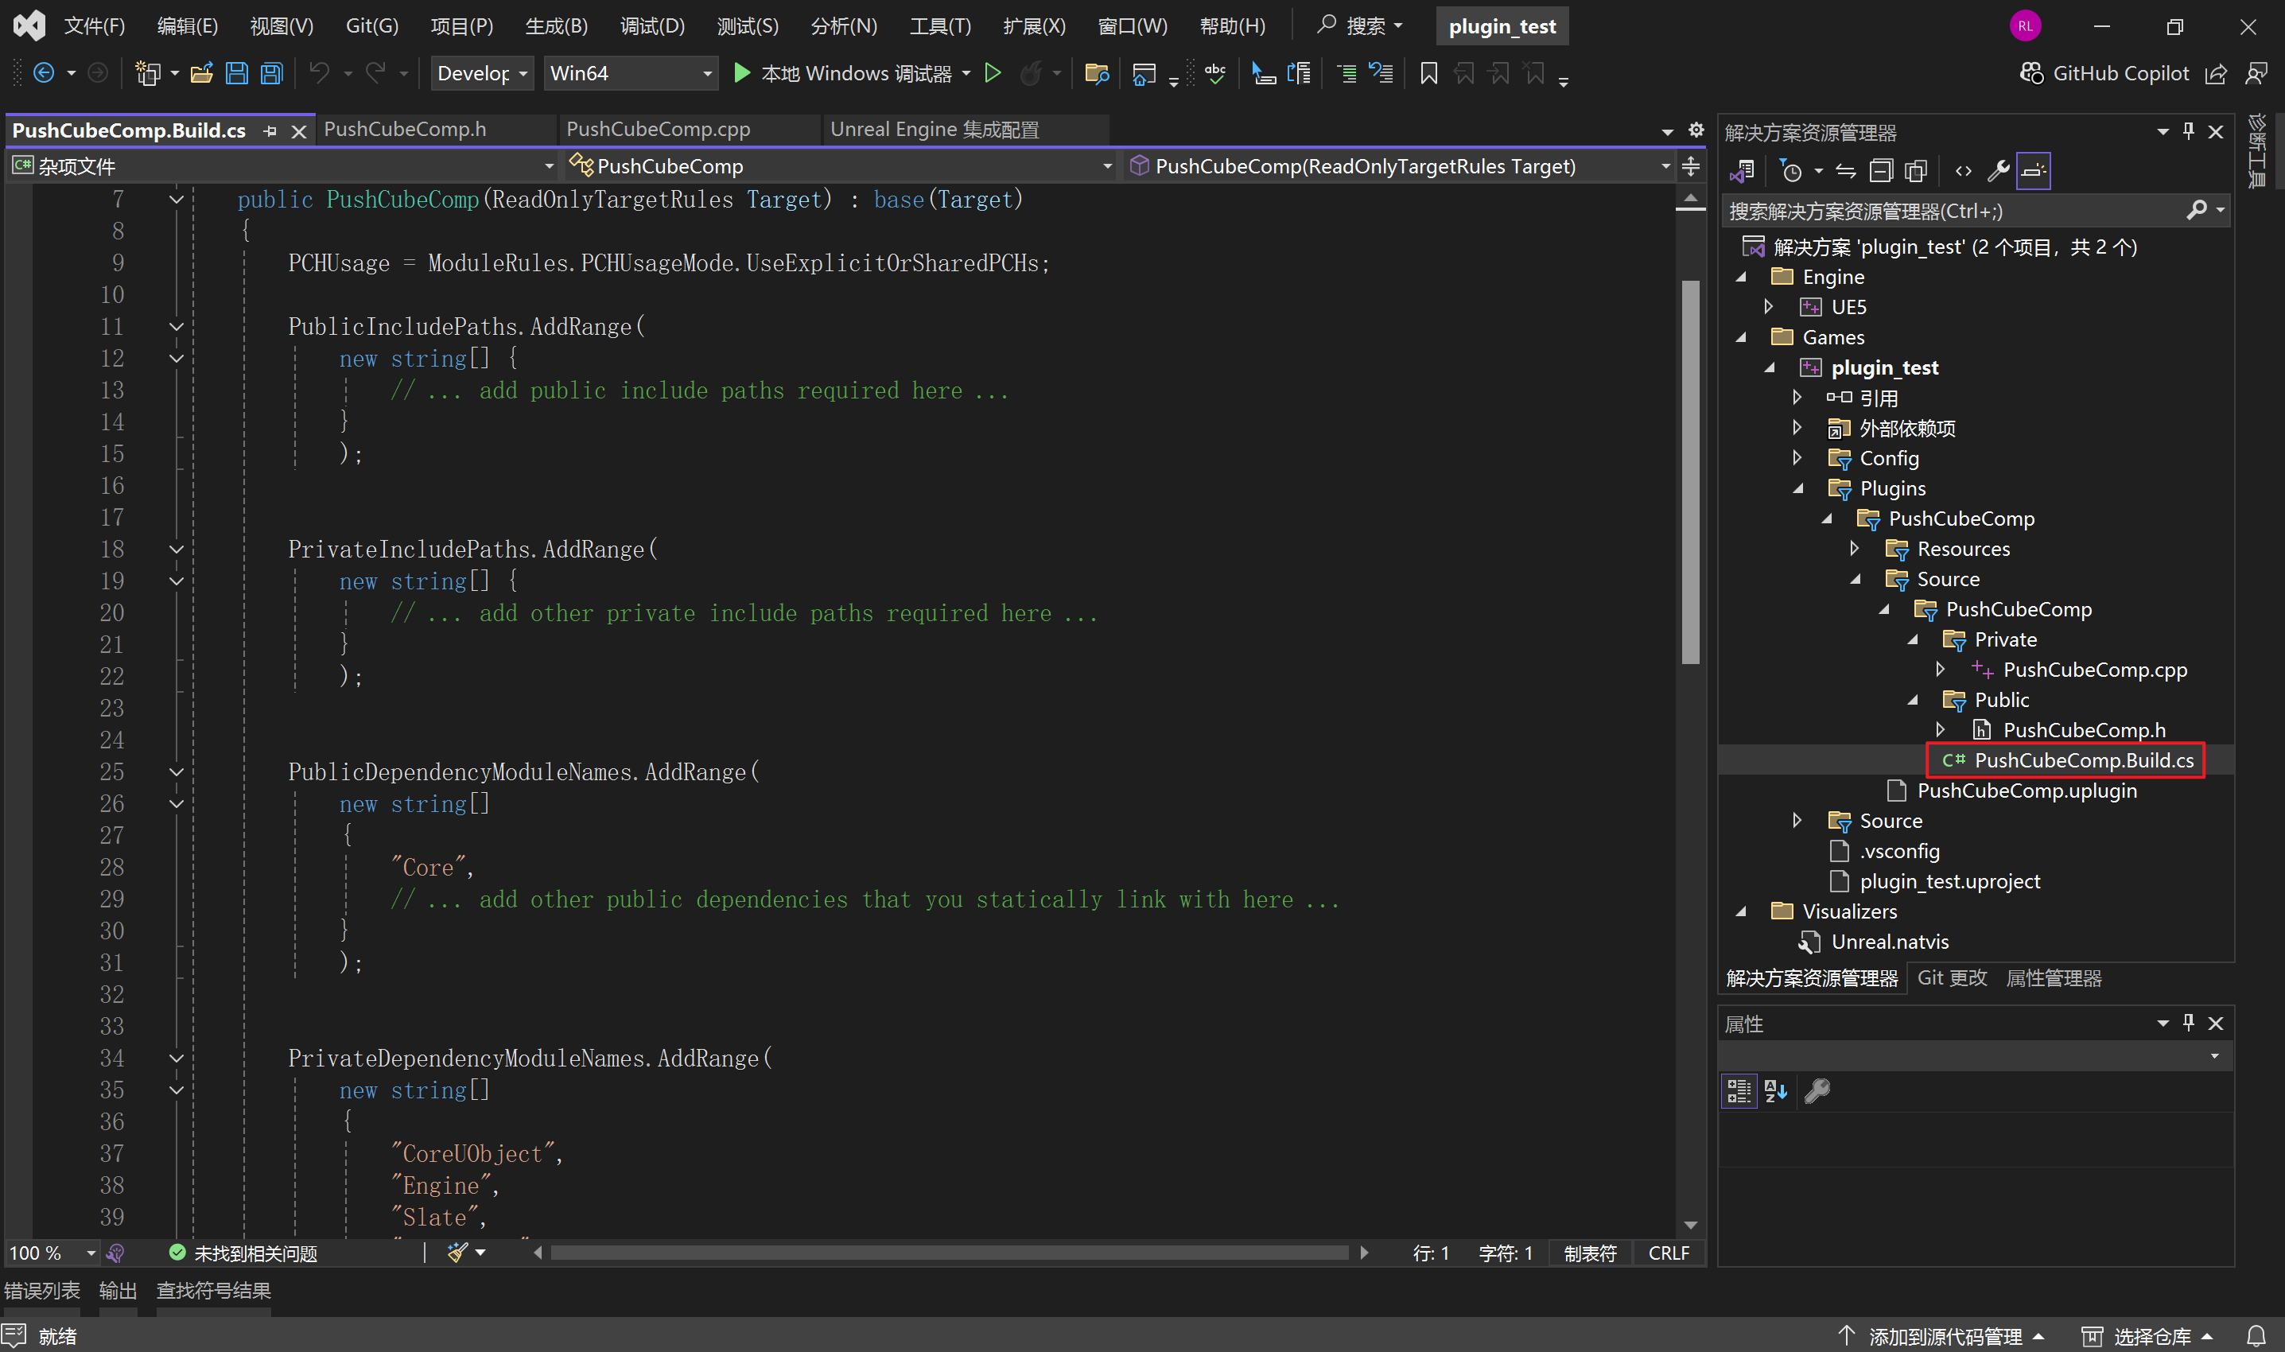The height and width of the screenshot is (1352, 2285).
Task: Toggle preview selected items in Solution Explorer
Action: (2033, 170)
